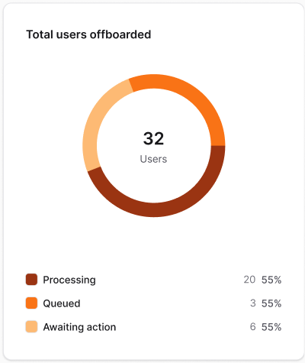
Task: Click the Awaiting action row 55% percentage
Action: 271,326
